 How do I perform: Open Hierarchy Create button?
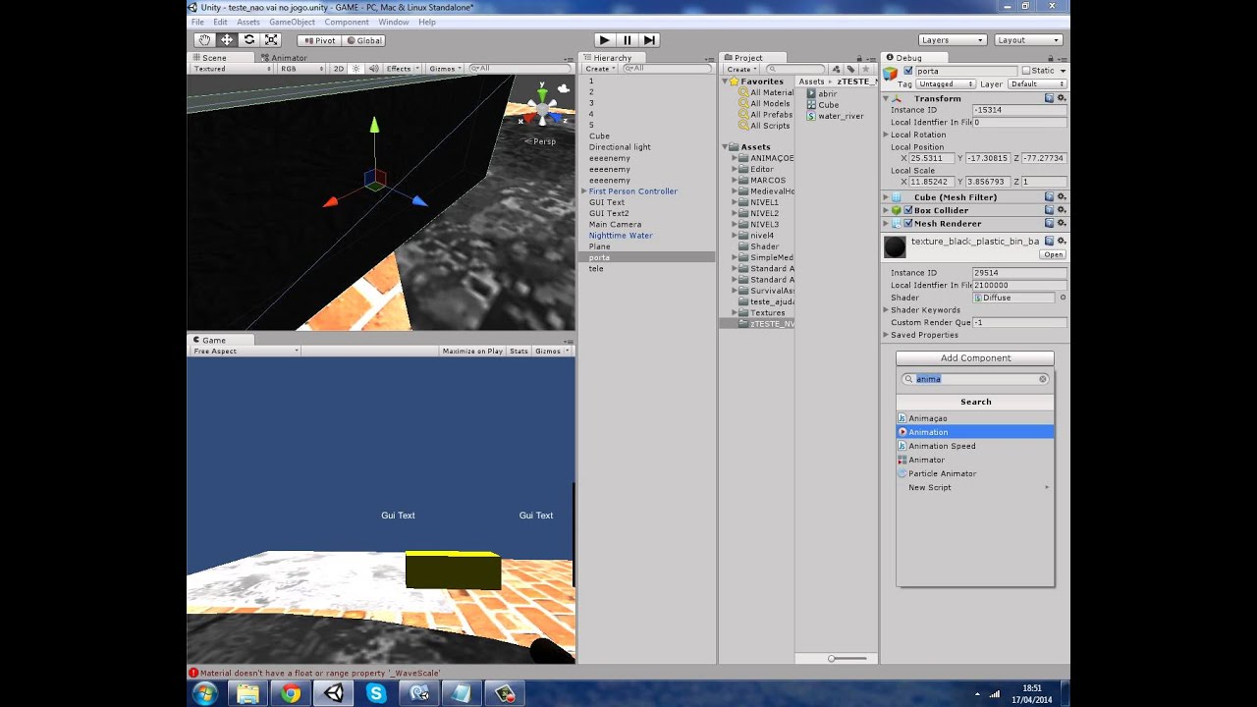599,69
